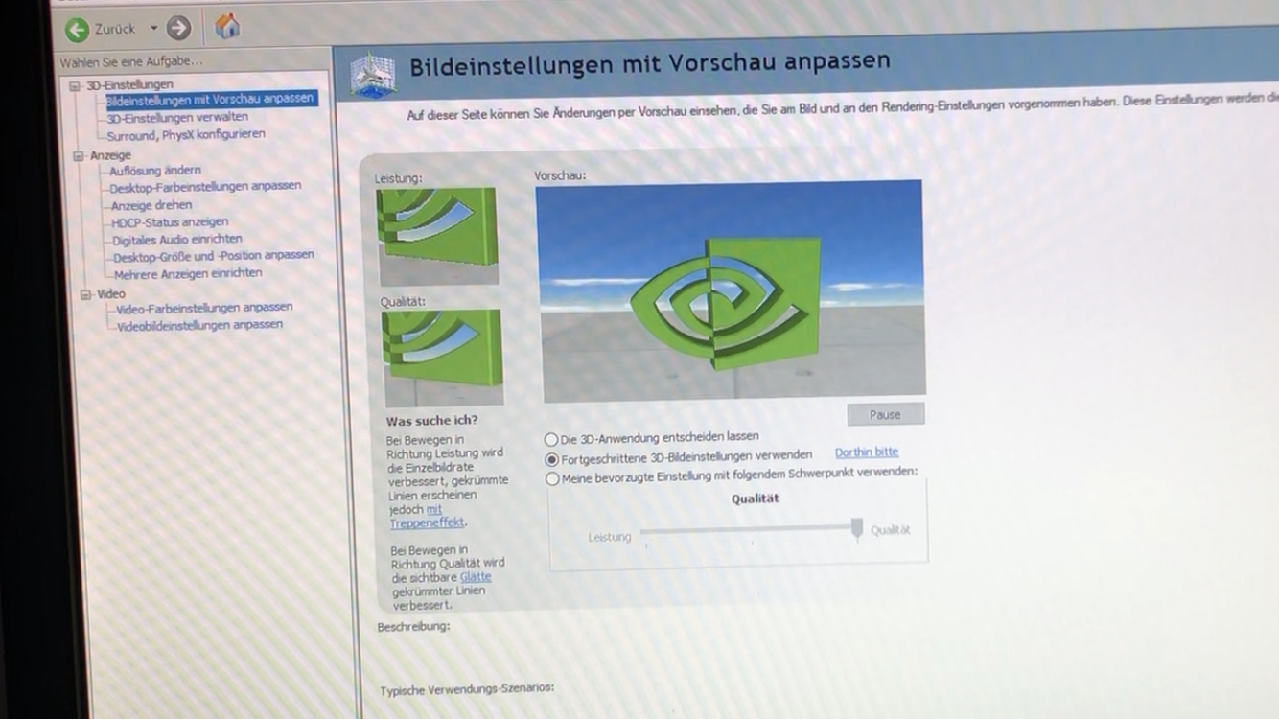
Task: Click the forward arrow navigation icon
Action: click(179, 29)
